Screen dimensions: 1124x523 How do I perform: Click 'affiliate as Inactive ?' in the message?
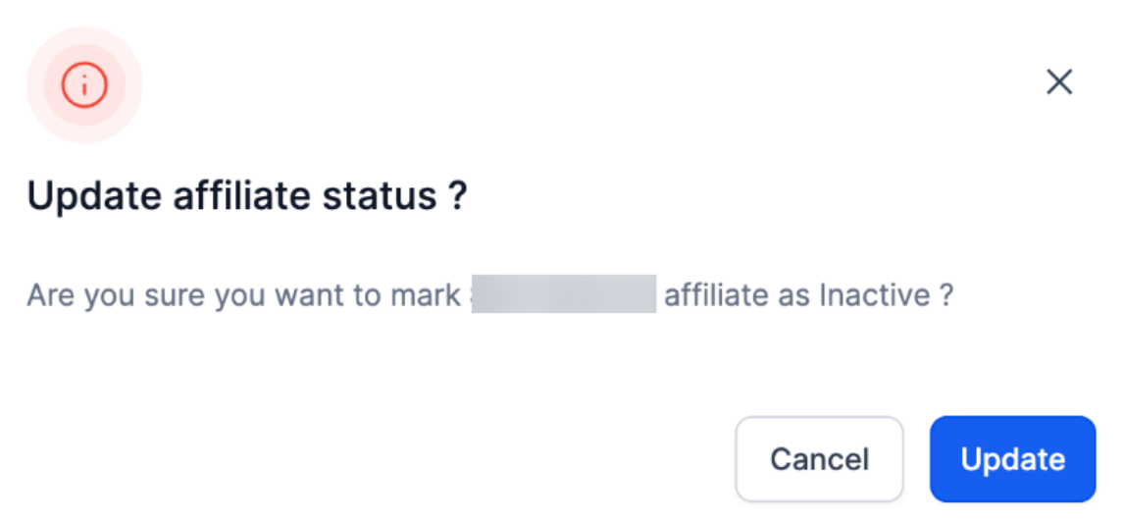[x=808, y=294]
